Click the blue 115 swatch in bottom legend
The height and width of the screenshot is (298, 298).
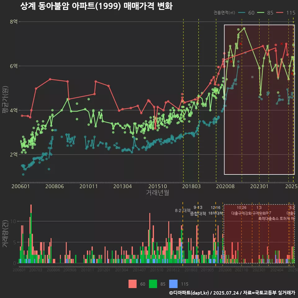[173, 284]
